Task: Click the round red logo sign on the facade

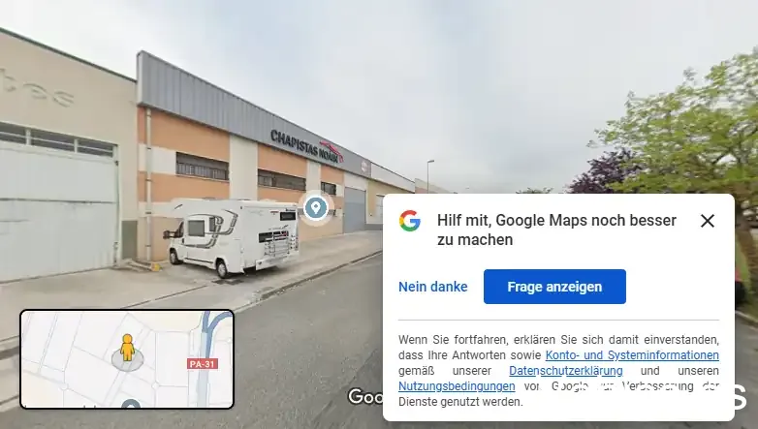Action: (x=364, y=168)
